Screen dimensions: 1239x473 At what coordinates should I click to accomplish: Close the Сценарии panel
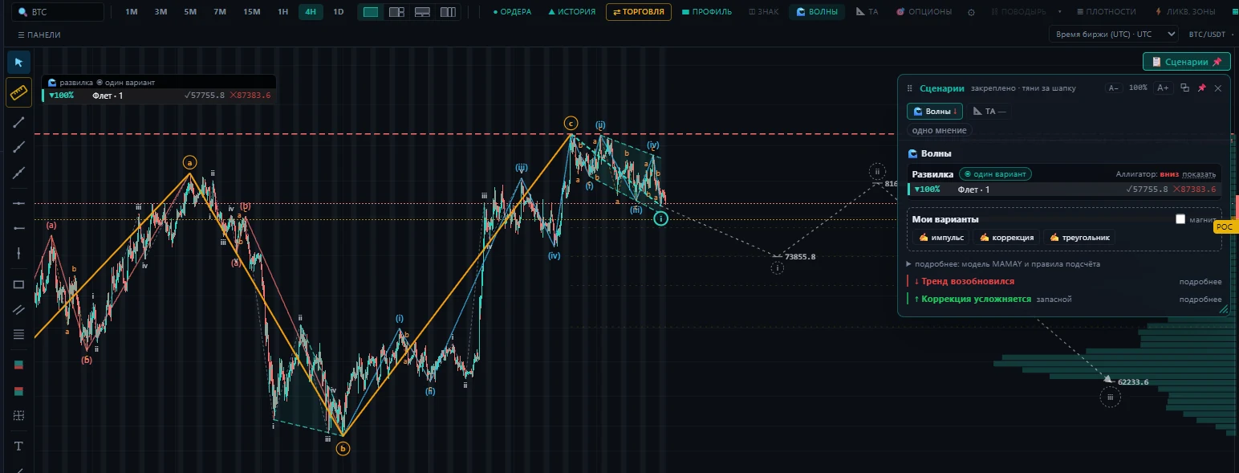[x=1217, y=88]
